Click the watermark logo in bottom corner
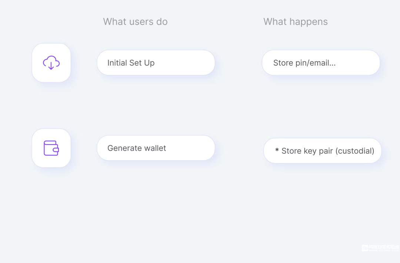This screenshot has width=400, height=263. (x=365, y=248)
